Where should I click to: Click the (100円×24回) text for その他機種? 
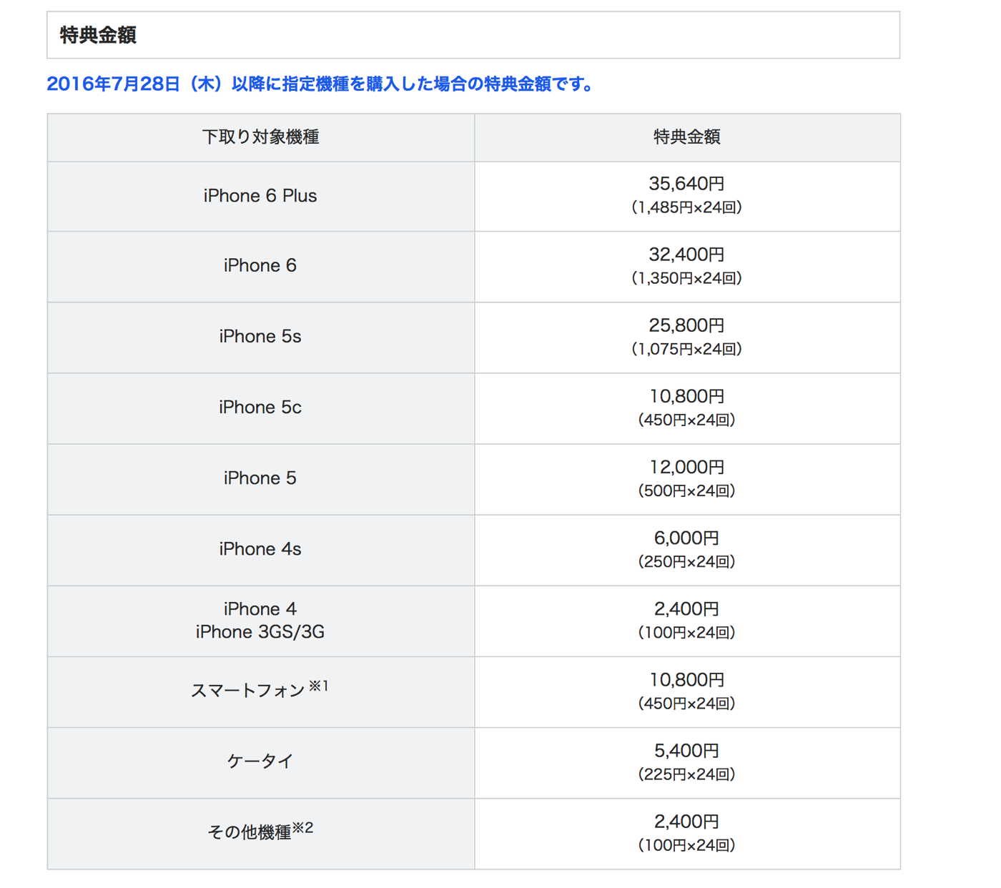tap(687, 844)
